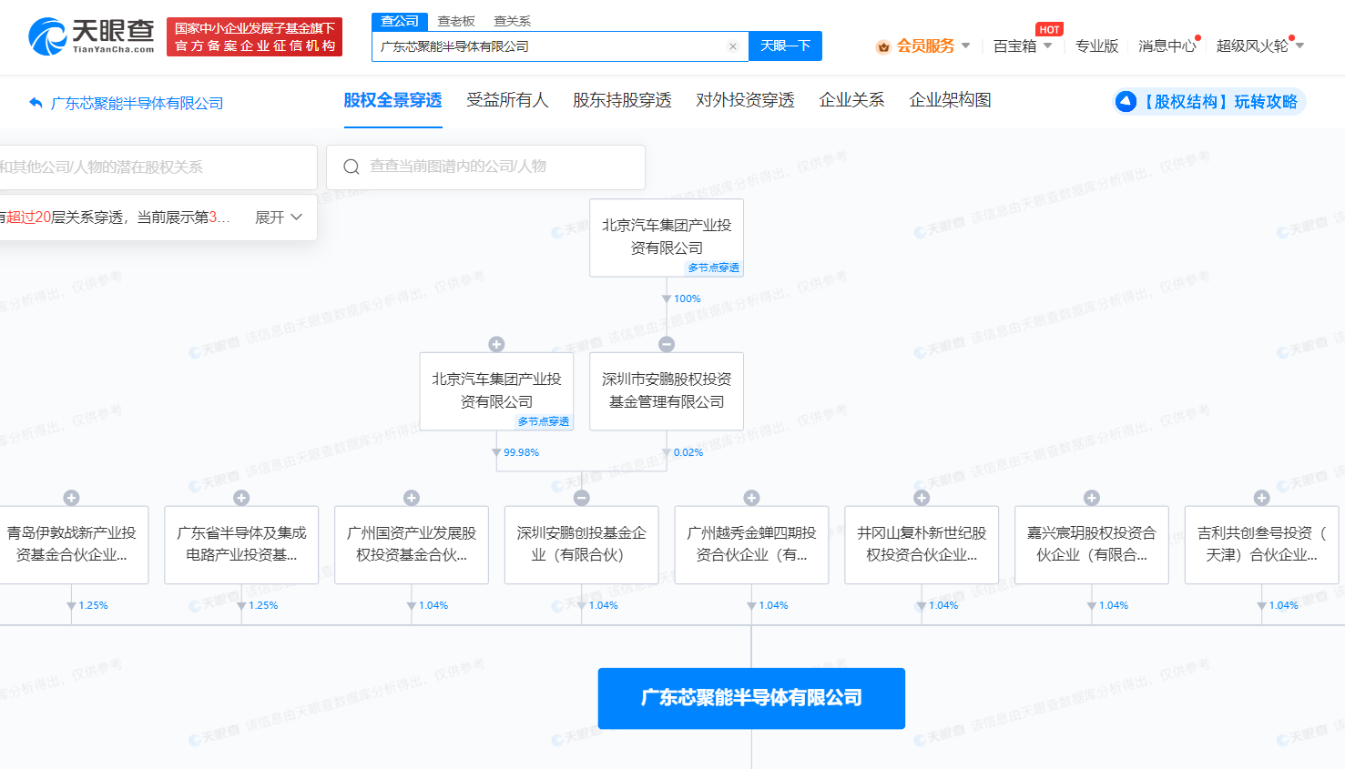Expand the 广州越秀金蝉四期 node plus icon
The image size is (1345, 769).
tap(751, 498)
